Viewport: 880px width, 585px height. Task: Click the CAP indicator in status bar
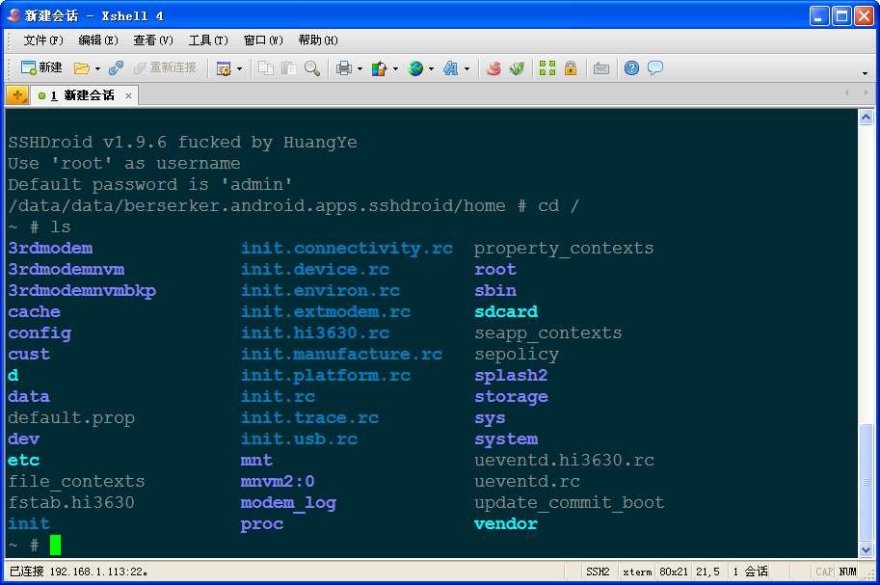[824, 572]
